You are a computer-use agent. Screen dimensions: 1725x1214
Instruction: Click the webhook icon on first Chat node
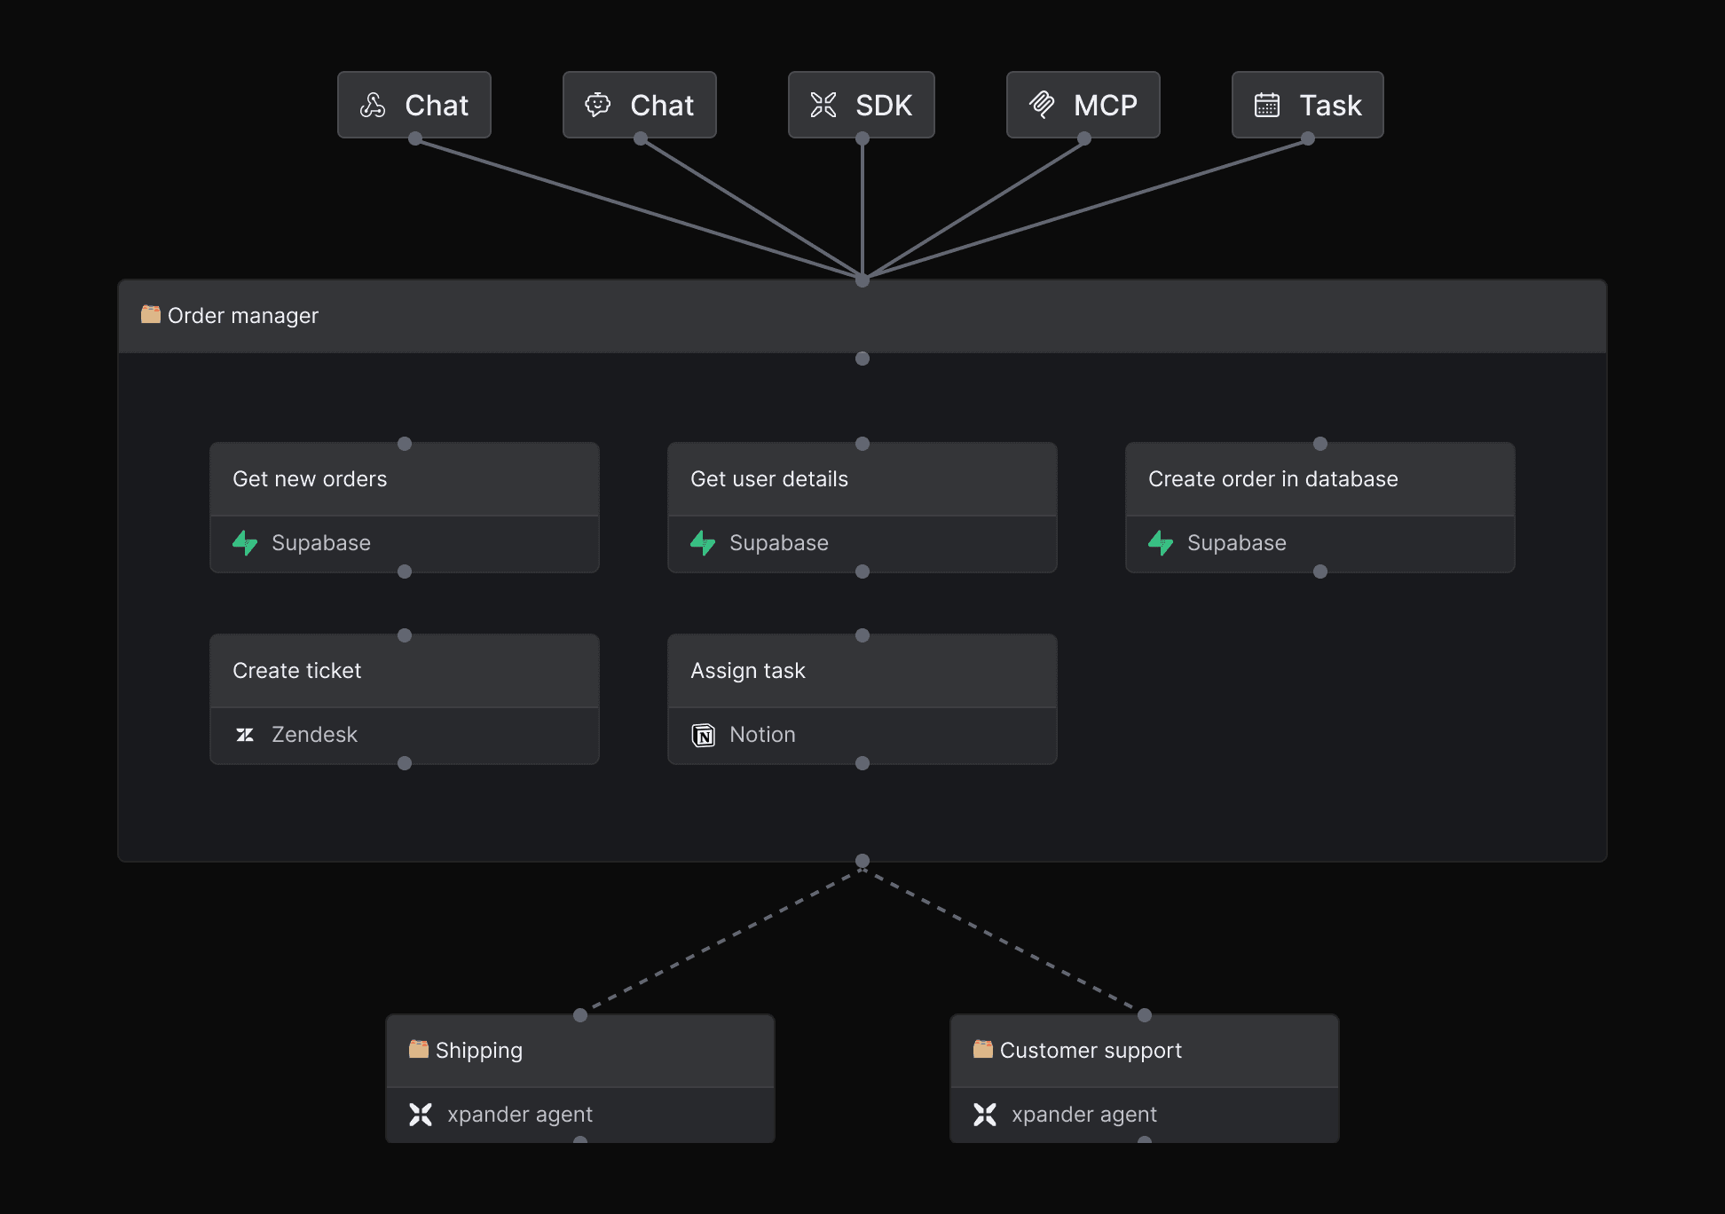point(373,106)
